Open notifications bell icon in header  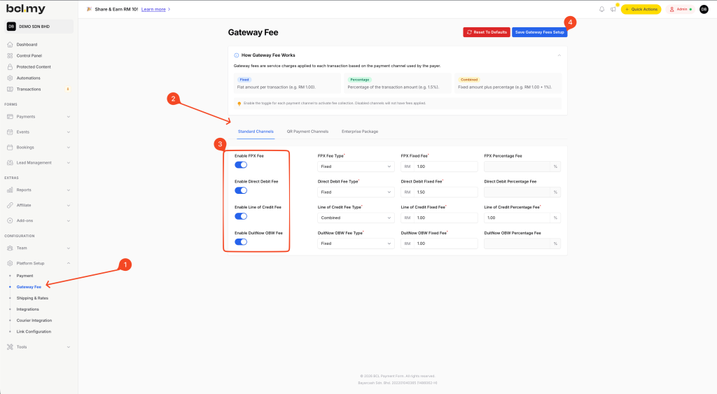(x=601, y=9)
